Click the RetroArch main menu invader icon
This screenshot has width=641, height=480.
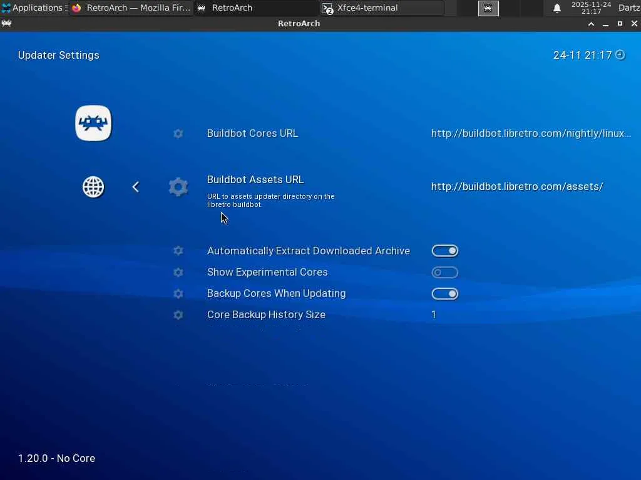tap(93, 123)
